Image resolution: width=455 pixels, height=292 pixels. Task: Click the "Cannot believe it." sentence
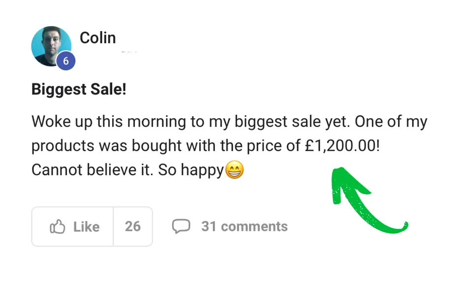[x=92, y=170]
